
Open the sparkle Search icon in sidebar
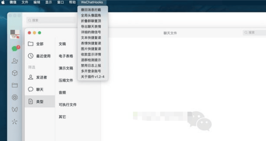click(x=15, y=122)
